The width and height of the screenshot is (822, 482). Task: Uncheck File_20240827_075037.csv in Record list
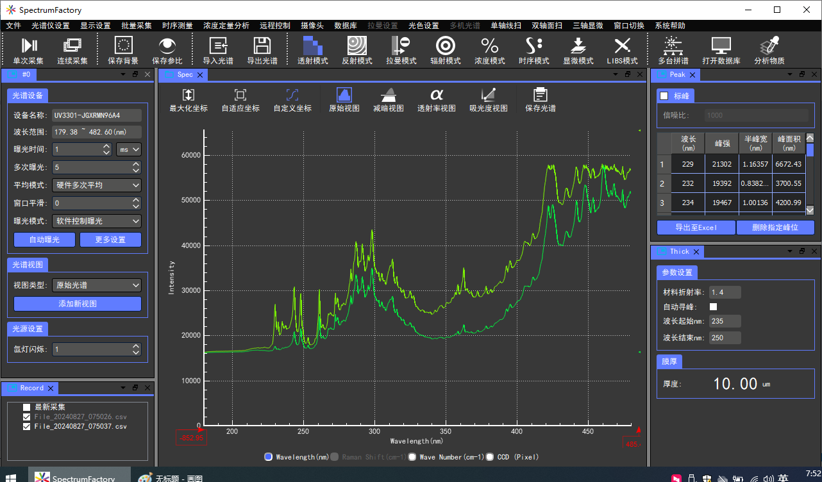coord(26,426)
